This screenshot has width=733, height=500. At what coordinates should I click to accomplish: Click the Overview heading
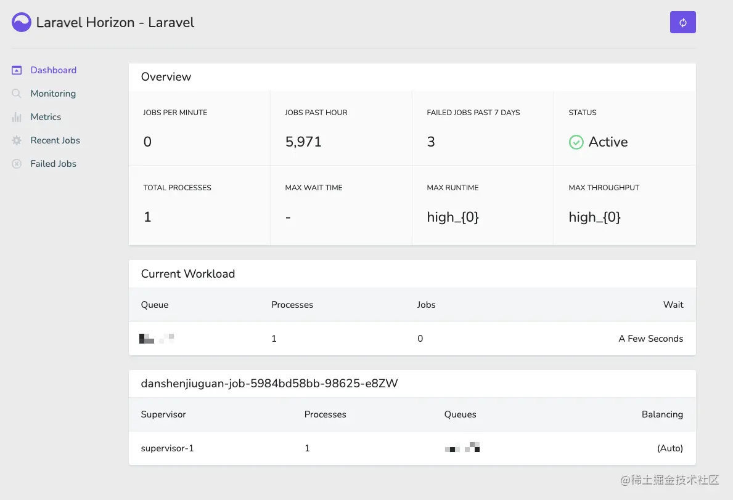pyautogui.click(x=166, y=76)
